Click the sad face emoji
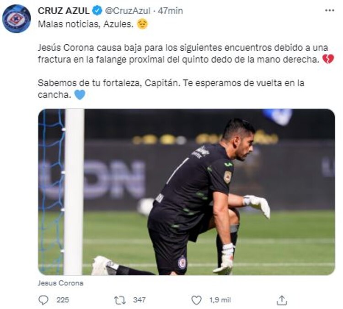This screenshot has height=309, width=343. [142, 24]
